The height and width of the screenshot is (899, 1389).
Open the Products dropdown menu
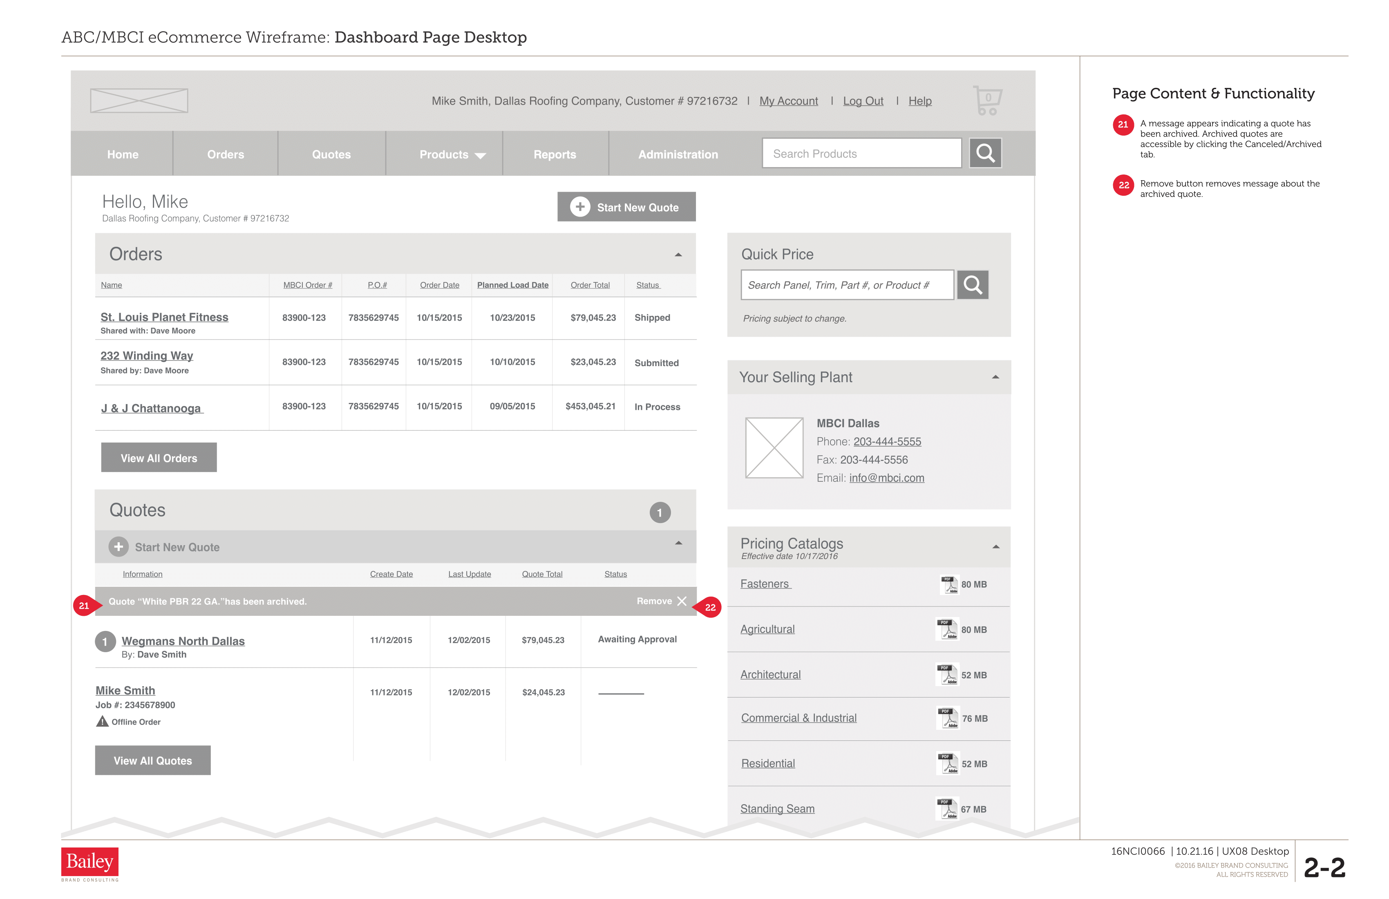pos(452,155)
